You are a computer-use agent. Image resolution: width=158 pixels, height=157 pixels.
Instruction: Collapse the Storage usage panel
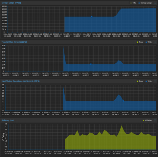coord(155,3)
